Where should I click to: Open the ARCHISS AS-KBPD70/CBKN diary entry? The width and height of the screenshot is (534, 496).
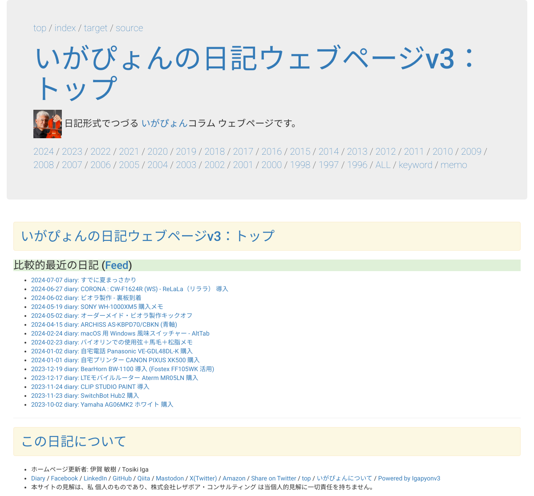click(104, 324)
